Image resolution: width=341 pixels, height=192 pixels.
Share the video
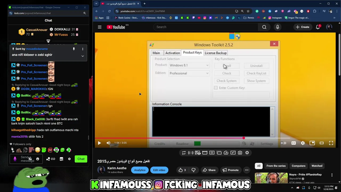(209, 170)
